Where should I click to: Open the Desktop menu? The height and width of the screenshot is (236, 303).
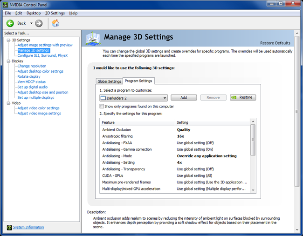[x=34, y=13]
